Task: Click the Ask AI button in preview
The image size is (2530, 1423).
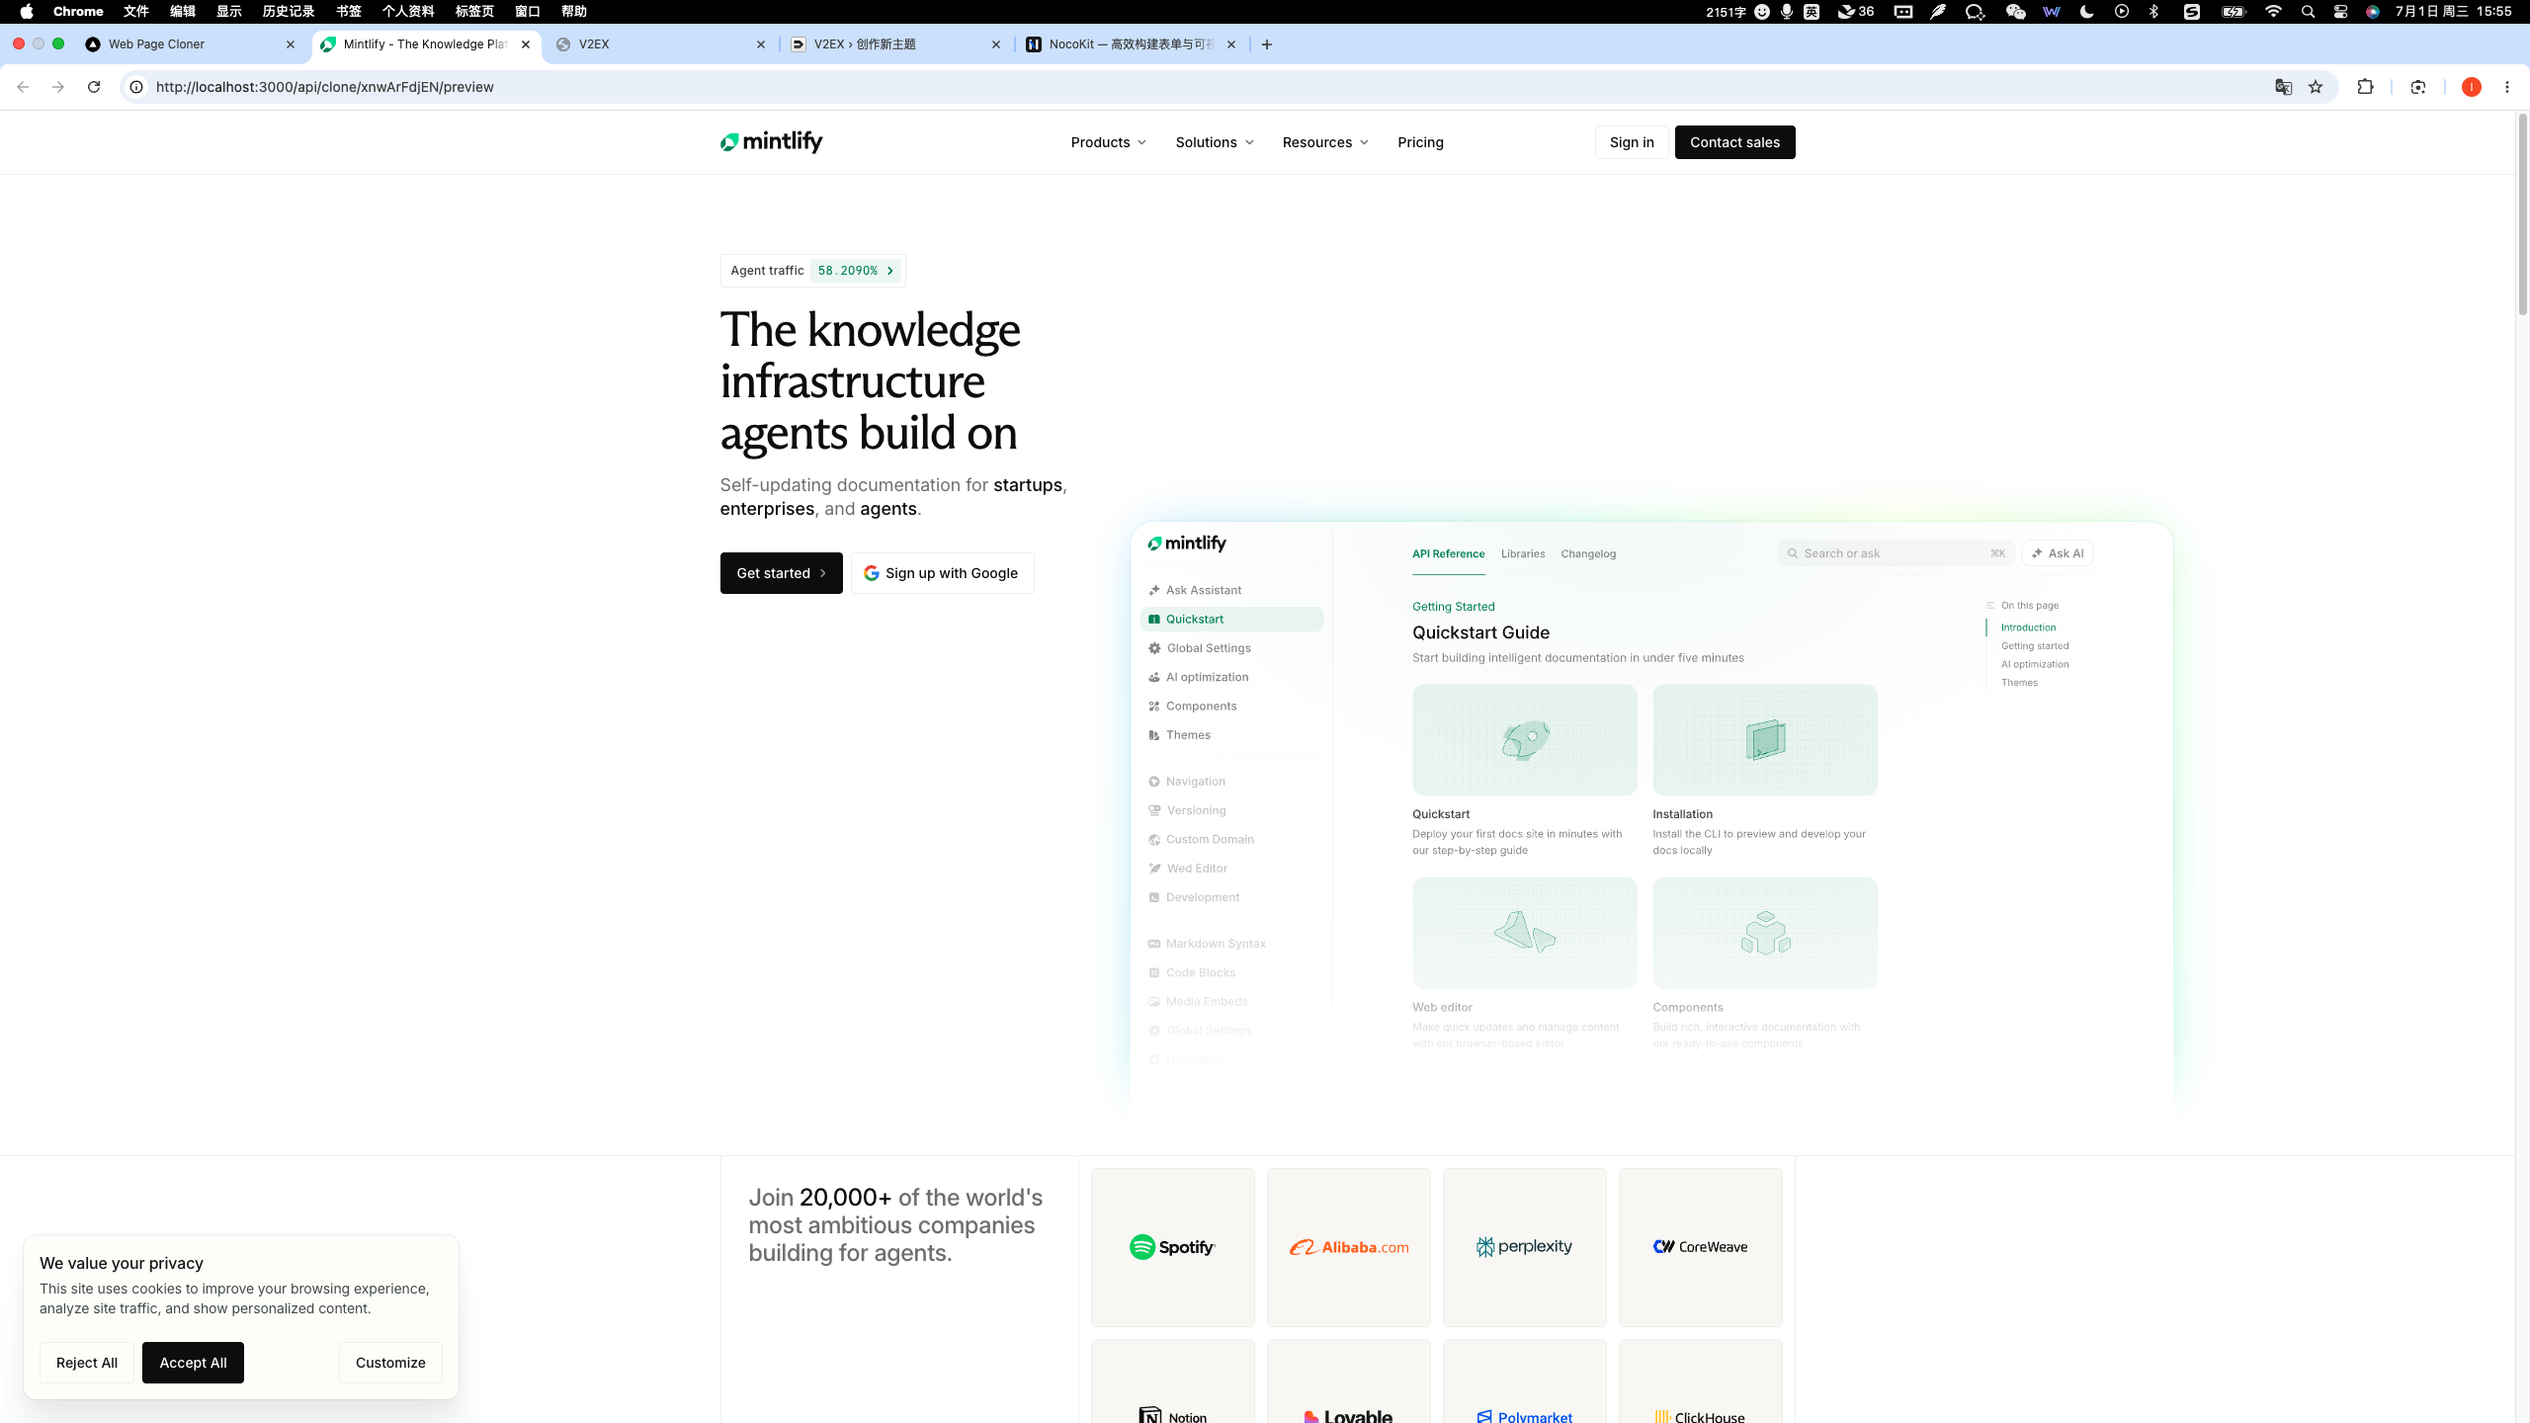Action: click(x=2058, y=553)
